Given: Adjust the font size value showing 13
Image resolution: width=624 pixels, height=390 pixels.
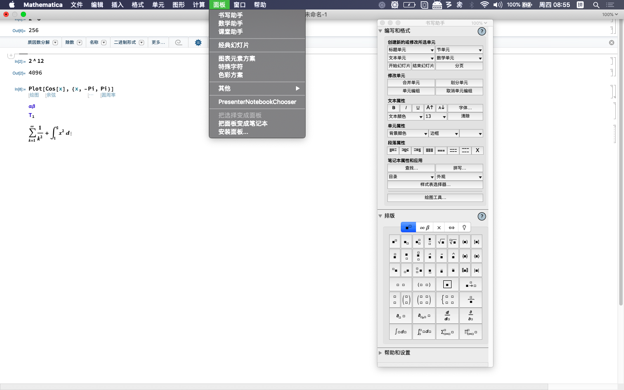Looking at the screenshot, I should pos(435,116).
